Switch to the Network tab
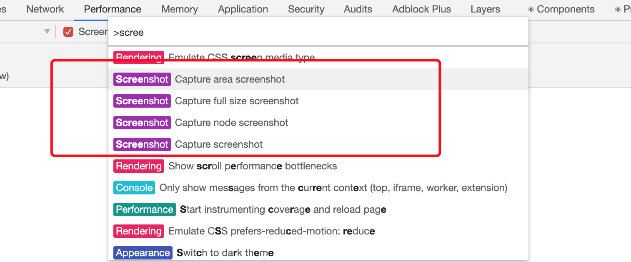This screenshot has height=262, width=631. tap(45, 9)
